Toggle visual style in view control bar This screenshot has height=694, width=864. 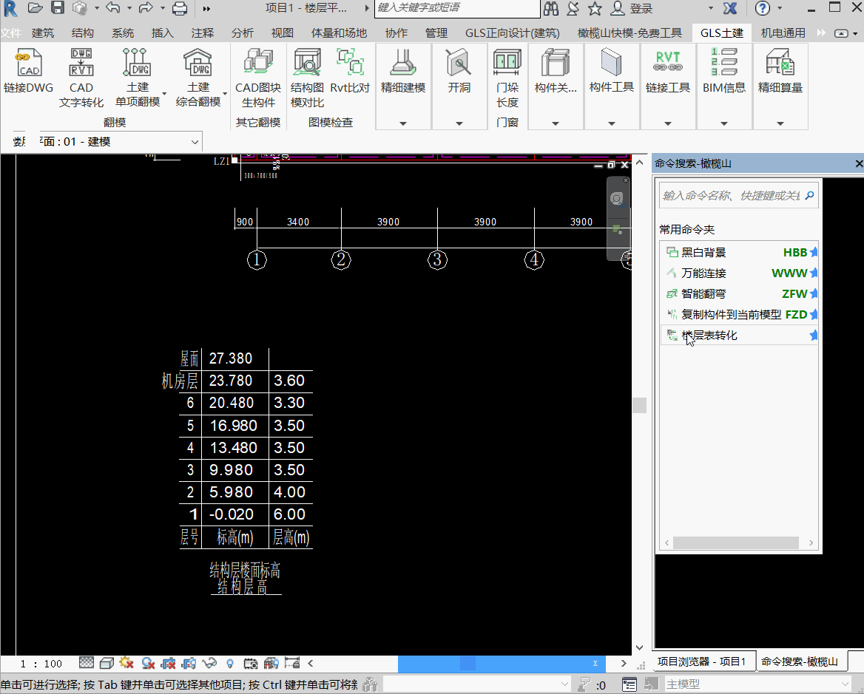coord(107,663)
